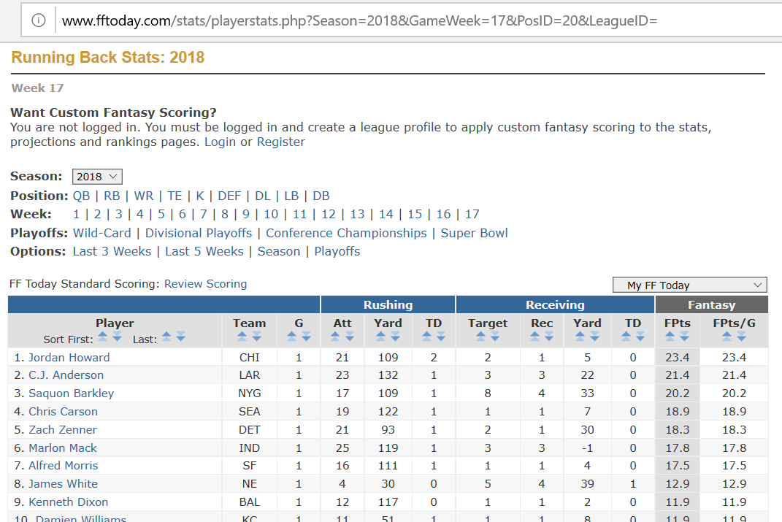
Task: Click the site info icon in address bar
Action: (x=39, y=20)
